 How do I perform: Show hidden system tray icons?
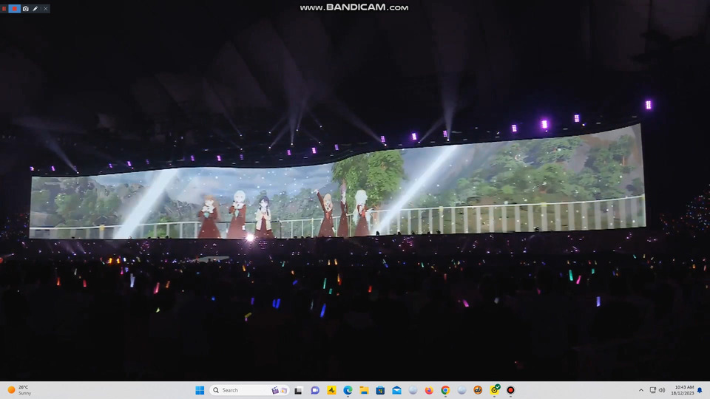[640, 390]
